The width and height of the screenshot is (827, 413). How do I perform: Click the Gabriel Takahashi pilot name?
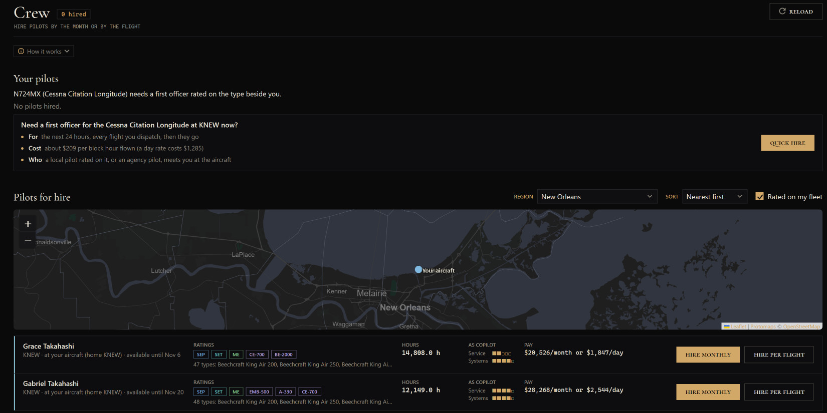51,383
